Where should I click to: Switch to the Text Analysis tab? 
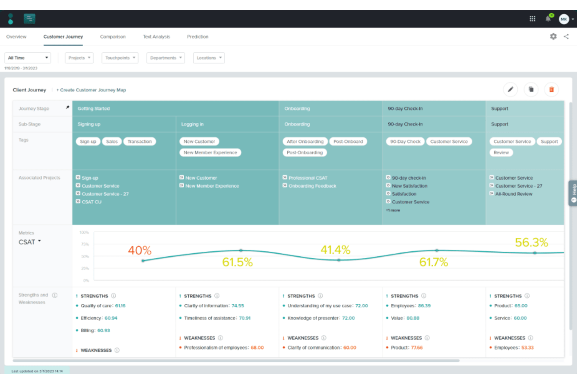tap(156, 37)
